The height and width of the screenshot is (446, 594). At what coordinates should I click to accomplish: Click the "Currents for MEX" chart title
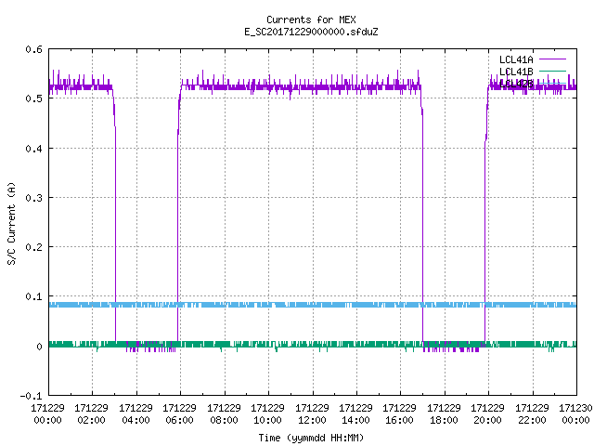(x=311, y=20)
